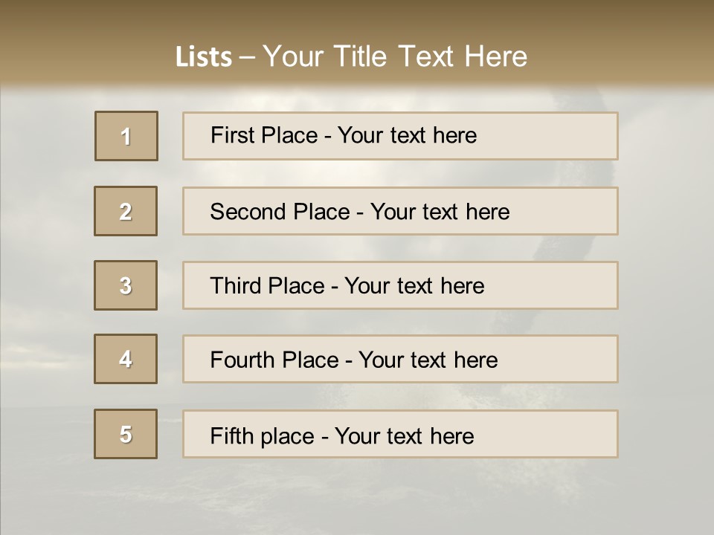Click the words 'First Place'
The width and height of the screenshot is (714, 535).
coord(264,135)
